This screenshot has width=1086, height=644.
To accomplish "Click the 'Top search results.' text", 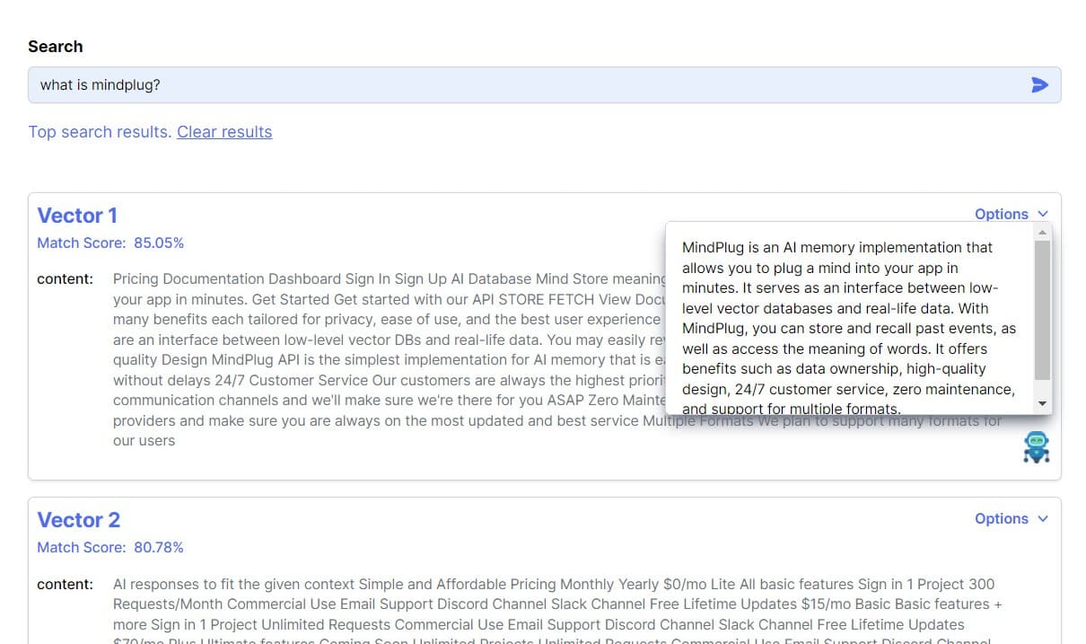I will [100, 132].
